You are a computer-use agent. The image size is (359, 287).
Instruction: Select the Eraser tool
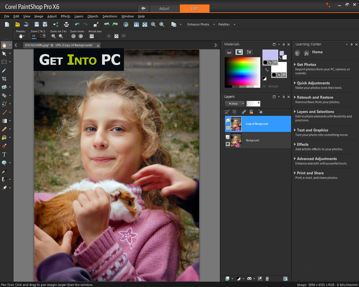pyautogui.click(x=4, y=129)
